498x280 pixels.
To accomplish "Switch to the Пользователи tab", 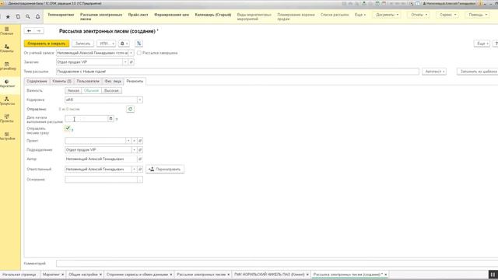I will pyautogui.click(x=88, y=81).
